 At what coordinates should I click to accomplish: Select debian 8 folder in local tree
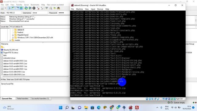(x=21, y=30)
